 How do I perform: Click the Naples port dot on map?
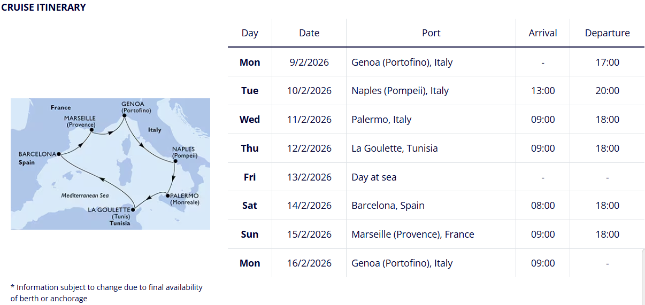tap(175, 160)
